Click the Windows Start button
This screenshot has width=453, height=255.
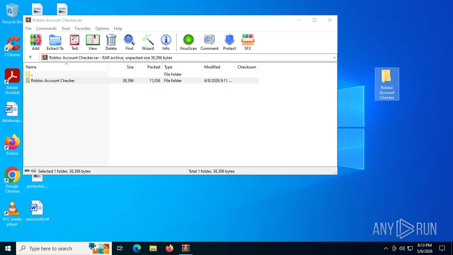[x=8, y=248]
